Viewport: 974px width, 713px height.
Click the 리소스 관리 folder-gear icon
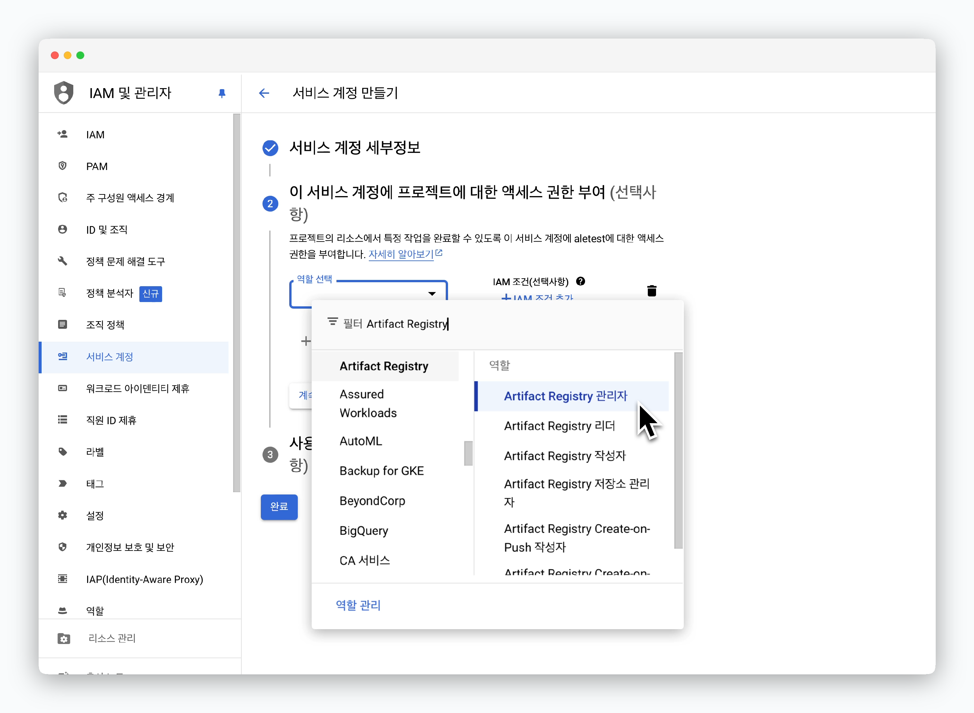click(64, 638)
